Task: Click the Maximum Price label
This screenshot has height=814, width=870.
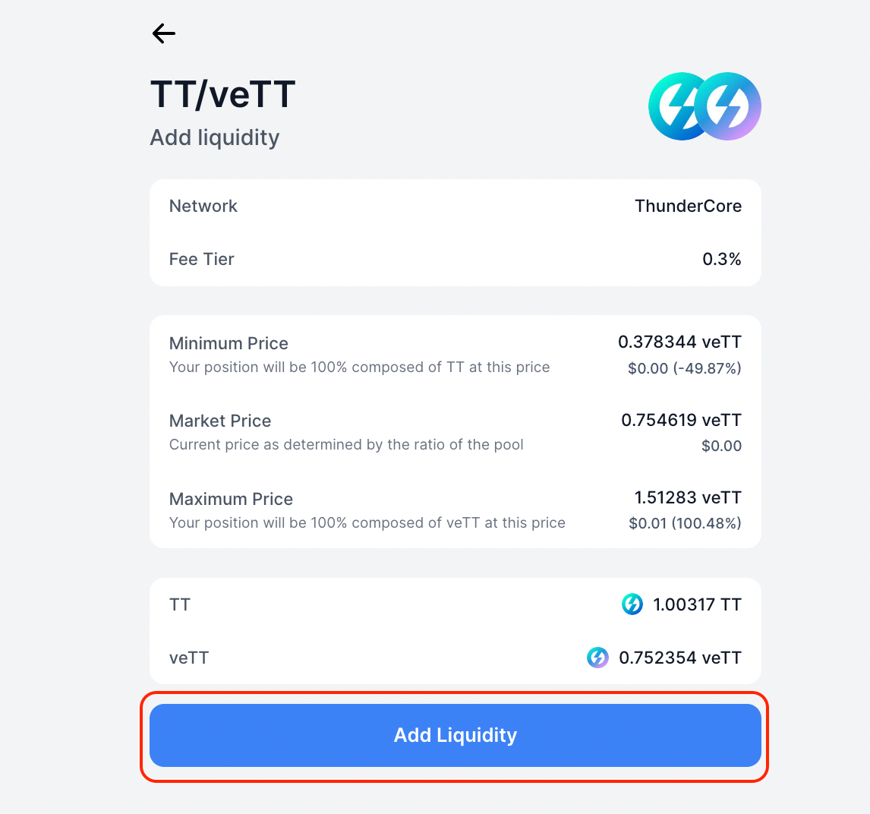Action: click(x=231, y=499)
